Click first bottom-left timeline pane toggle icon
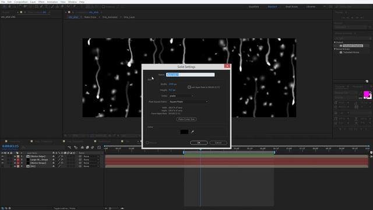Image resolution: width=373 pixels, height=210 pixels. [2, 208]
